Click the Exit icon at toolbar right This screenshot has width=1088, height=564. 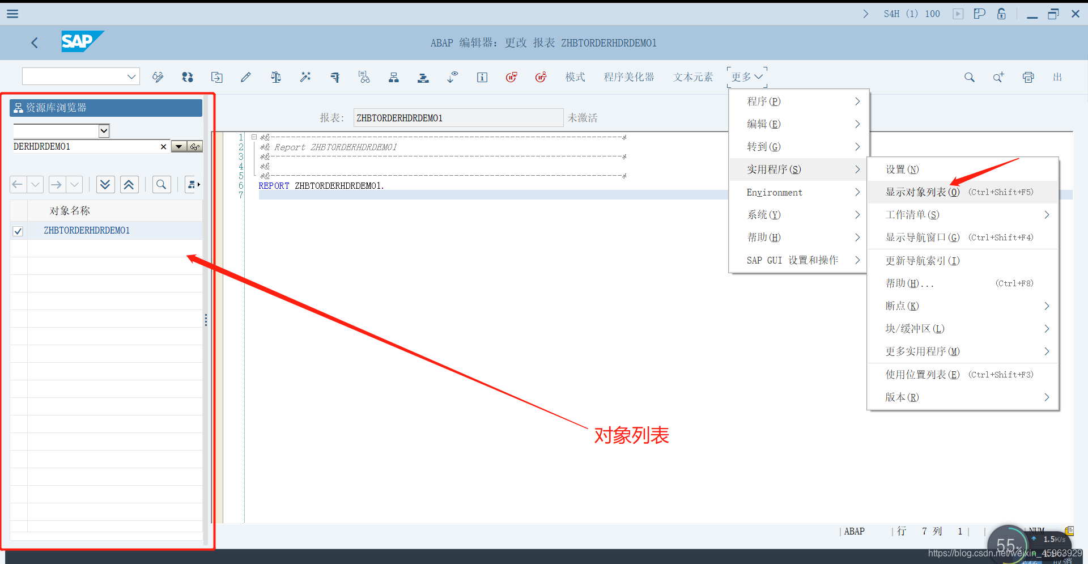1057,77
